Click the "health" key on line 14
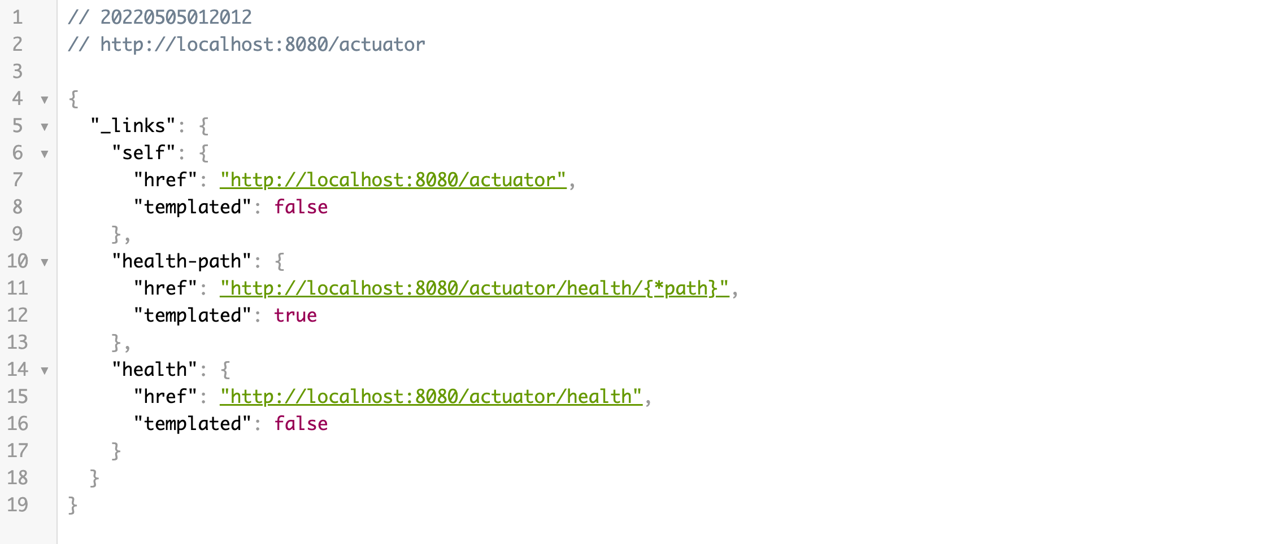Image resolution: width=1283 pixels, height=544 pixels. 154,370
